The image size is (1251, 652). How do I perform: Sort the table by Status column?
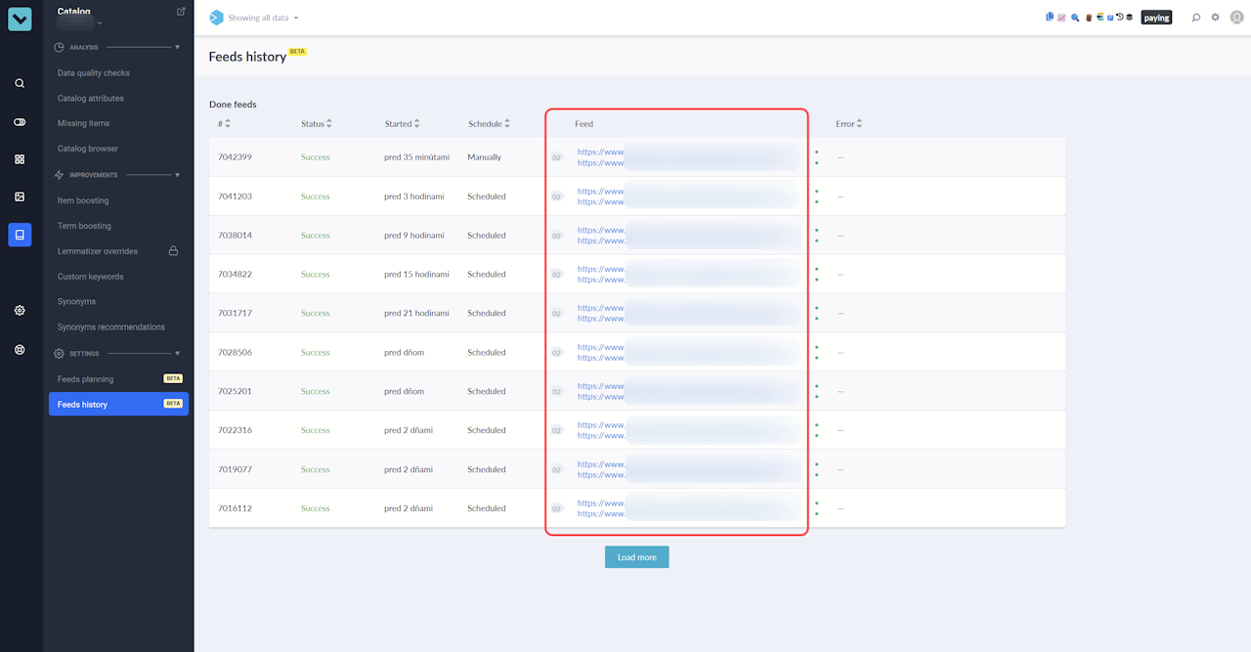(316, 124)
